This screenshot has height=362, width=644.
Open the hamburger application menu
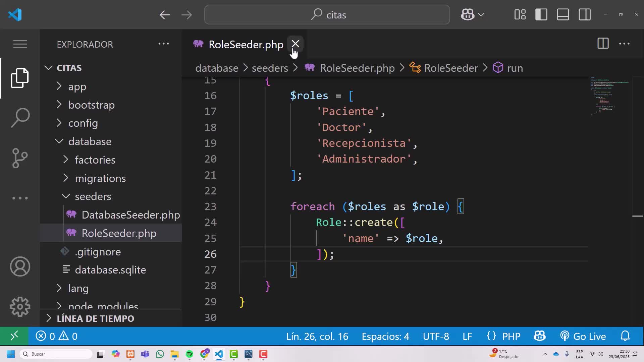(x=20, y=44)
